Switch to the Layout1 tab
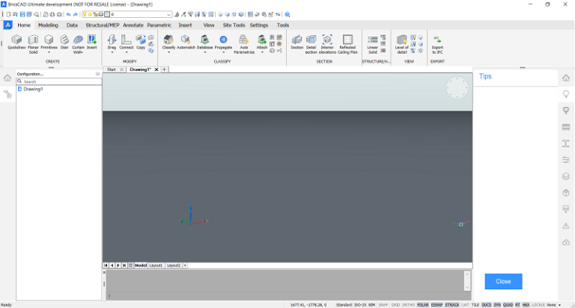575x308 pixels. click(156, 265)
